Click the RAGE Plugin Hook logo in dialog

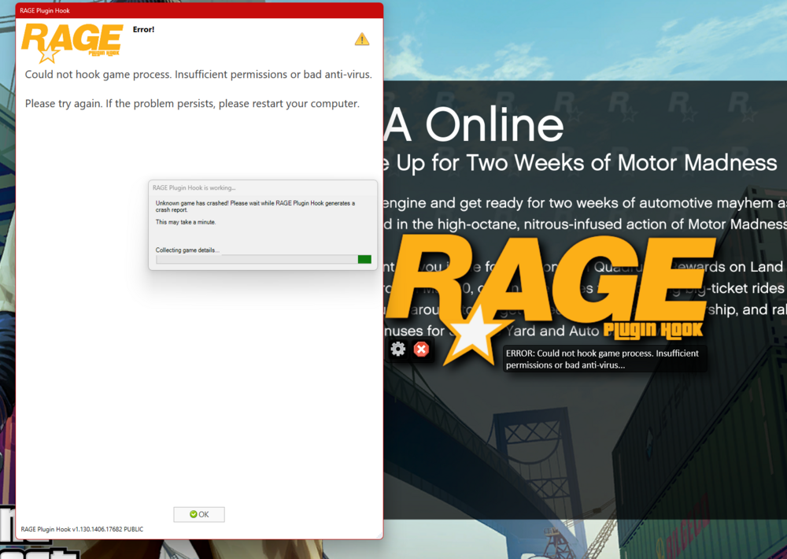coord(72,43)
